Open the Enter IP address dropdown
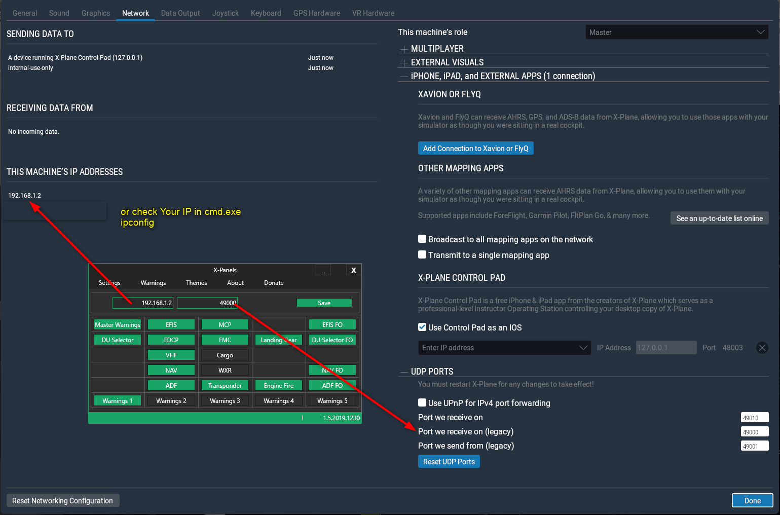This screenshot has height=515, width=780. coord(504,348)
